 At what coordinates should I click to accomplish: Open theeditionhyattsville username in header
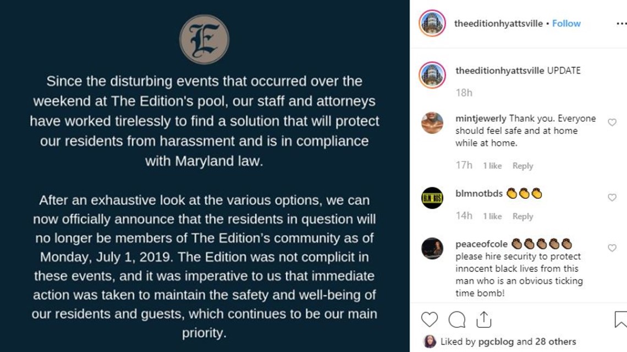pyautogui.click(x=498, y=24)
